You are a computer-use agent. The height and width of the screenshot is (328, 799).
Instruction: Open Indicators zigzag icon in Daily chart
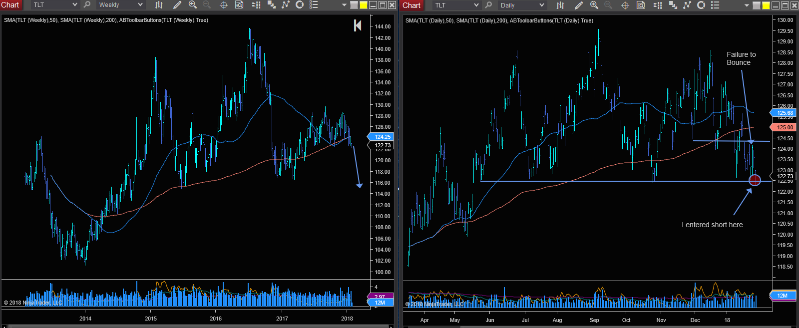click(687, 5)
